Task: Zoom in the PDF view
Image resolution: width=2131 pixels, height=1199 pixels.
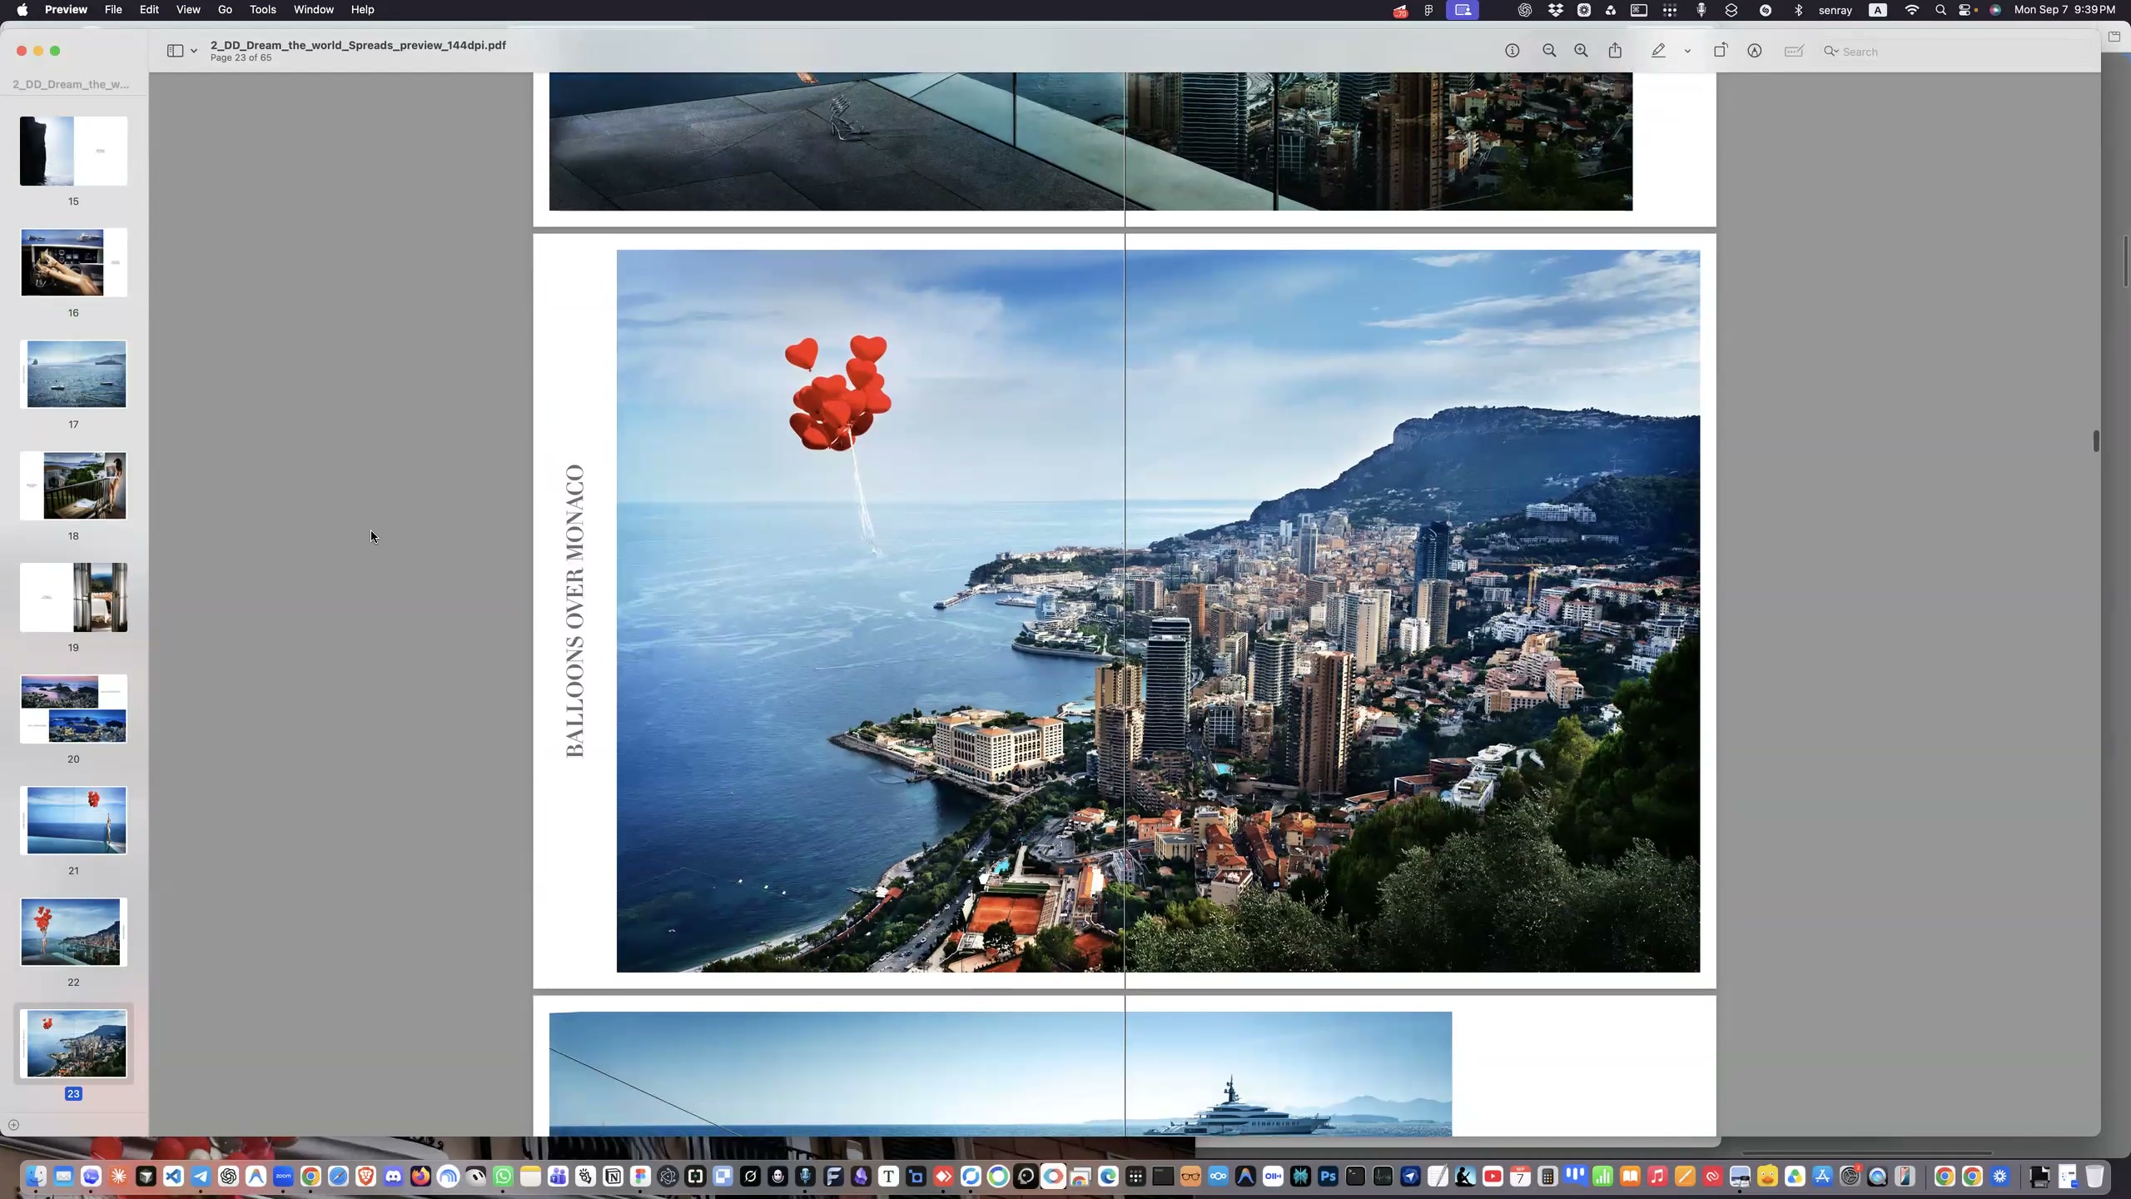Action: [x=1581, y=51]
